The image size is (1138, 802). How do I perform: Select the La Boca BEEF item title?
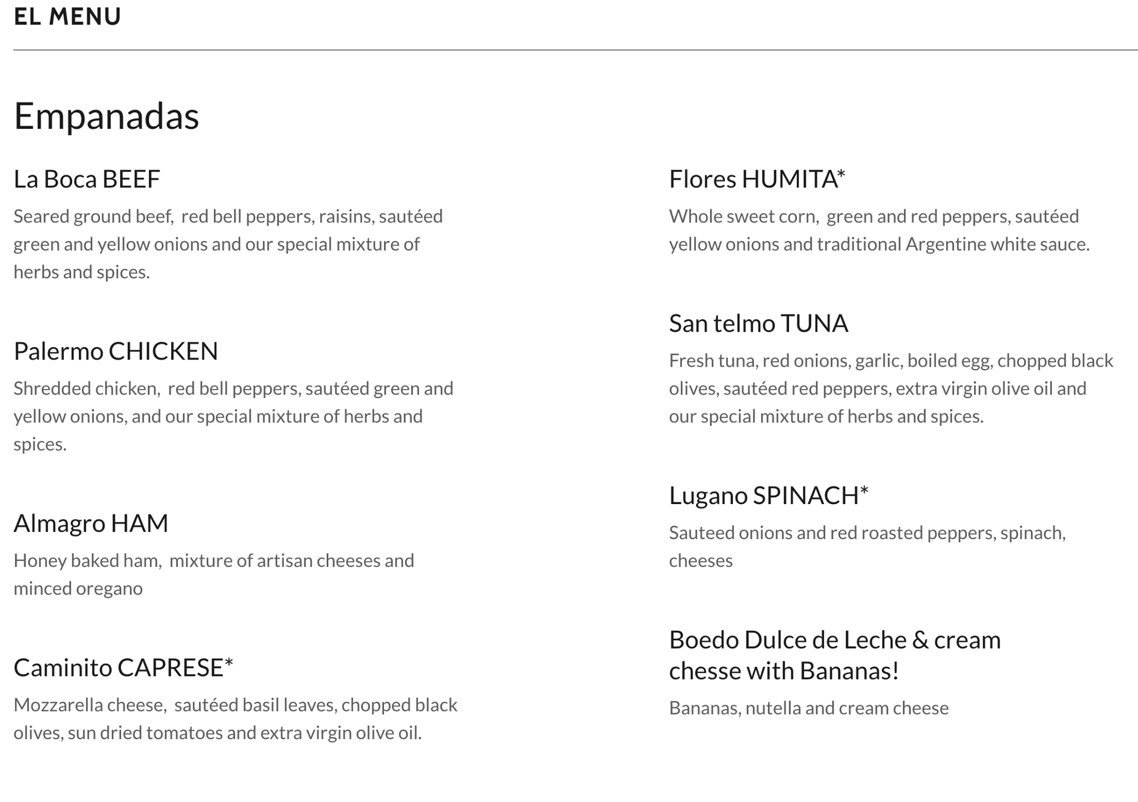(87, 180)
